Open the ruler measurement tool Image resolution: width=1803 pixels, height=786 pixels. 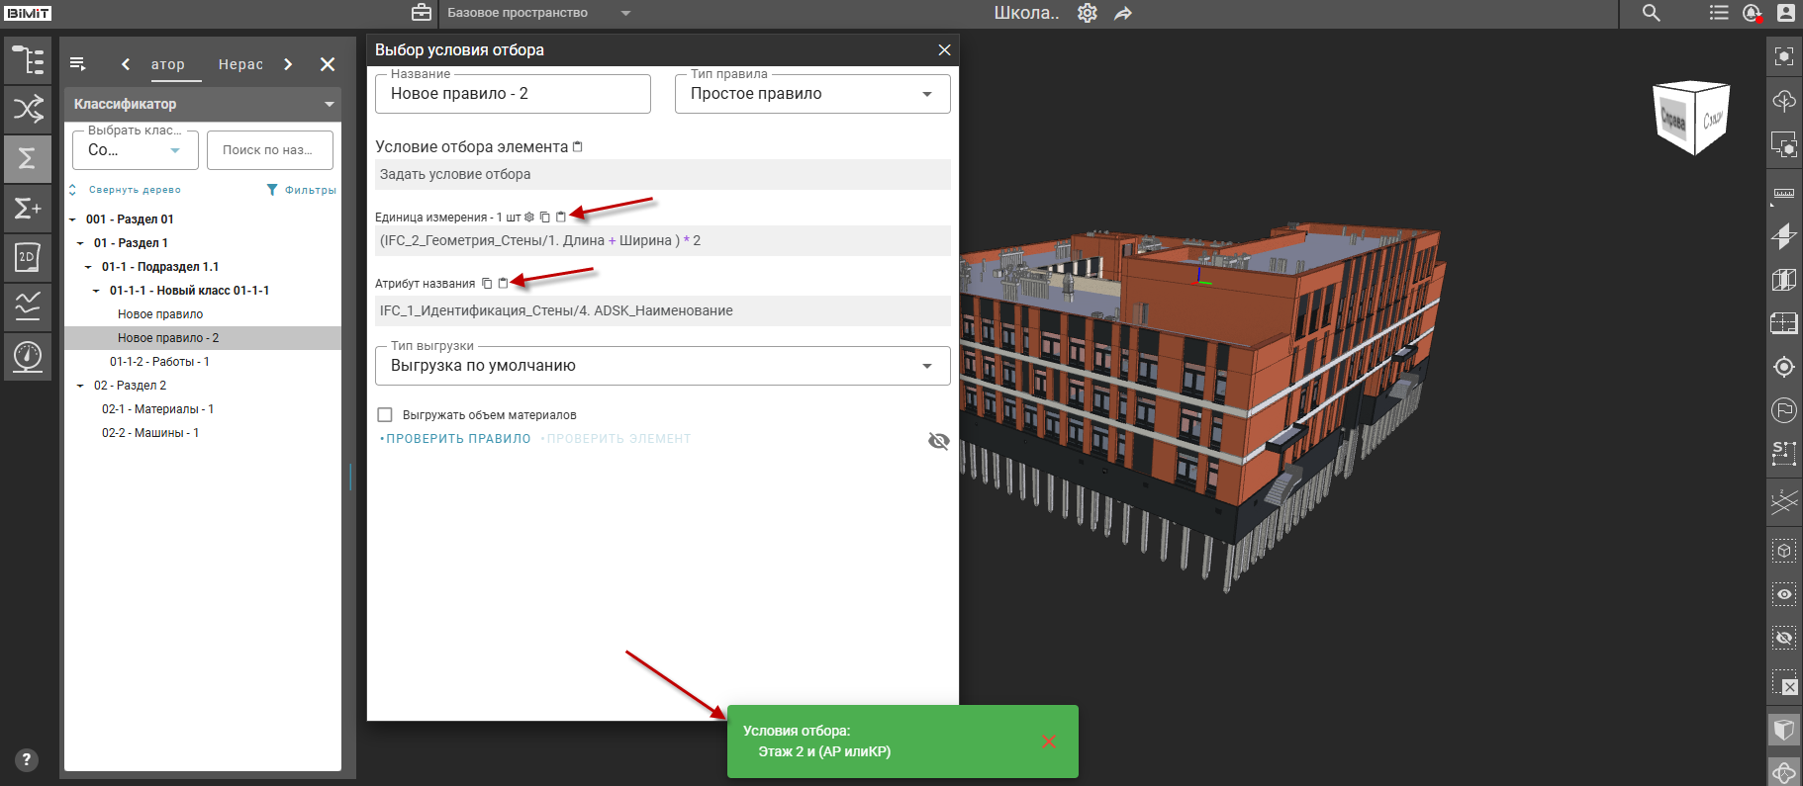click(1783, 193)
